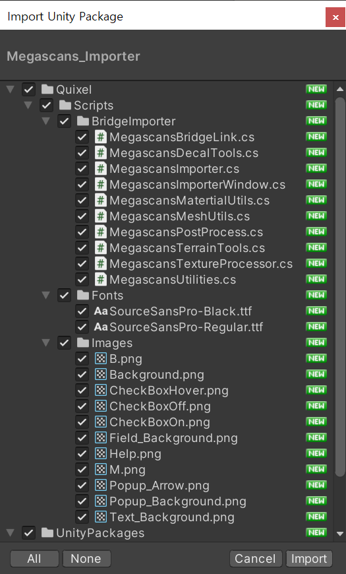
Task: Toggle the UnityPackages folder checkbox
Action: click(28, 533)
